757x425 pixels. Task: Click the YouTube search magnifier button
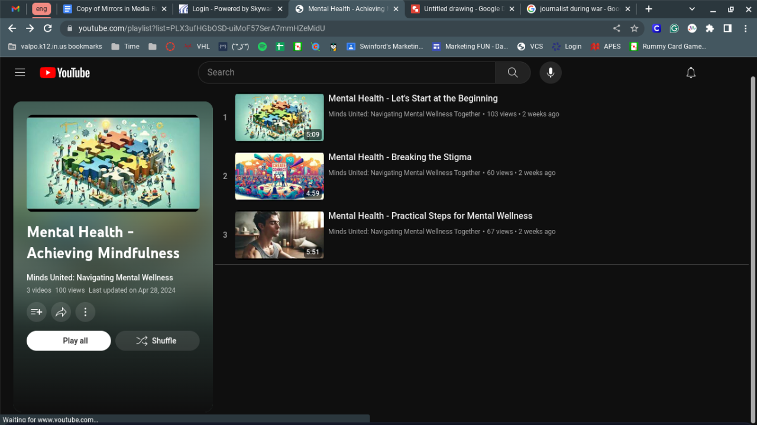513,72
